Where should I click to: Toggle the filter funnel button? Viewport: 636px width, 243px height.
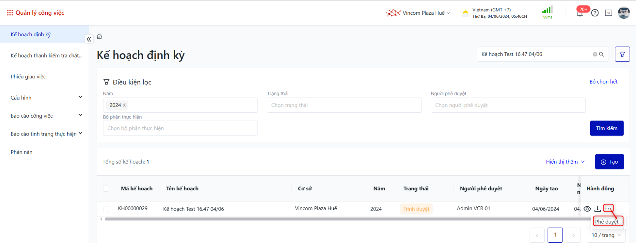tap(622, 54)
